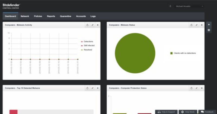
Task: Open the Logs tab
Action: 93,16
